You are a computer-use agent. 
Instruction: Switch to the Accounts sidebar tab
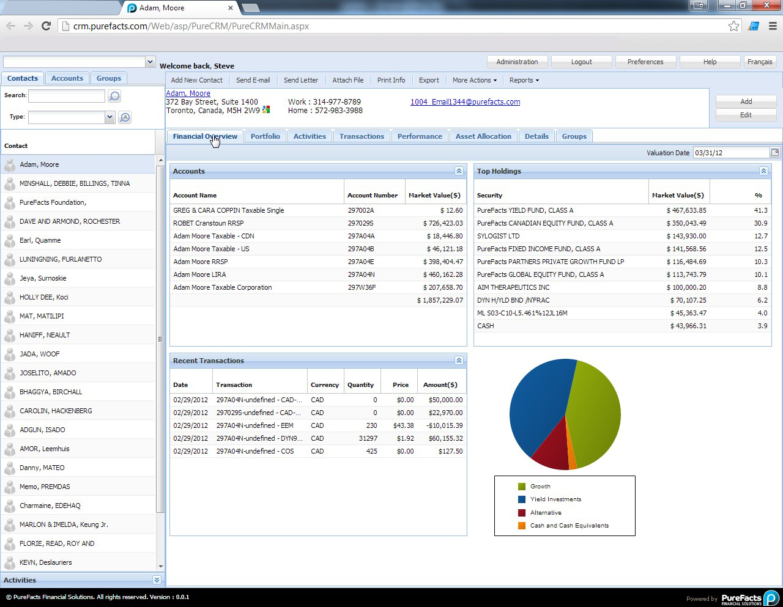pos(67,78)
